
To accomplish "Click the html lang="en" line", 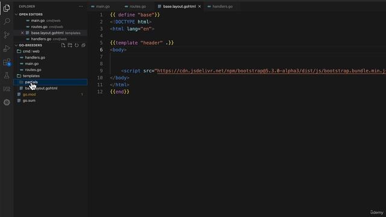I will tap(132, 29).
